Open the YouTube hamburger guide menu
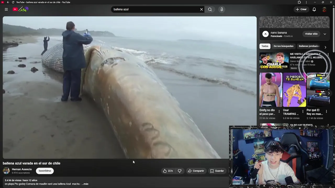The image size is (335, 188). pos(6,9)
